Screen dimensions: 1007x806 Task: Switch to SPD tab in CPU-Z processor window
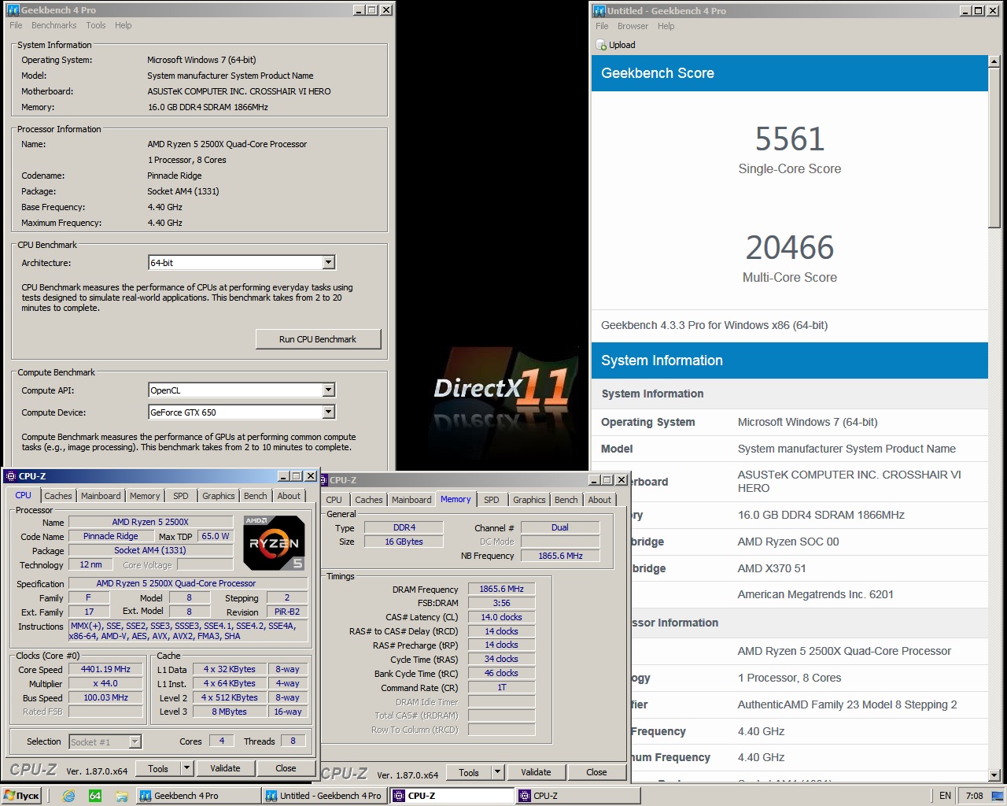(x=181, y=496)
